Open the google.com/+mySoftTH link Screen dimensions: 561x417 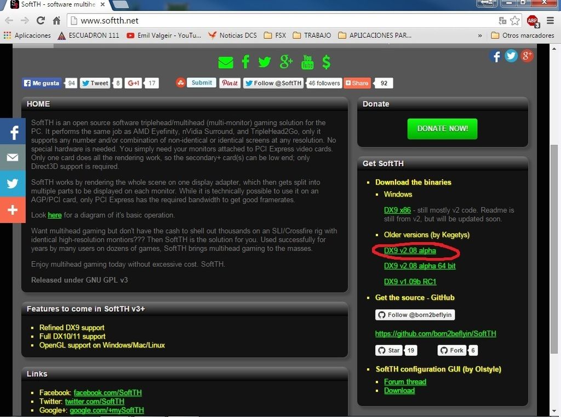107,410
